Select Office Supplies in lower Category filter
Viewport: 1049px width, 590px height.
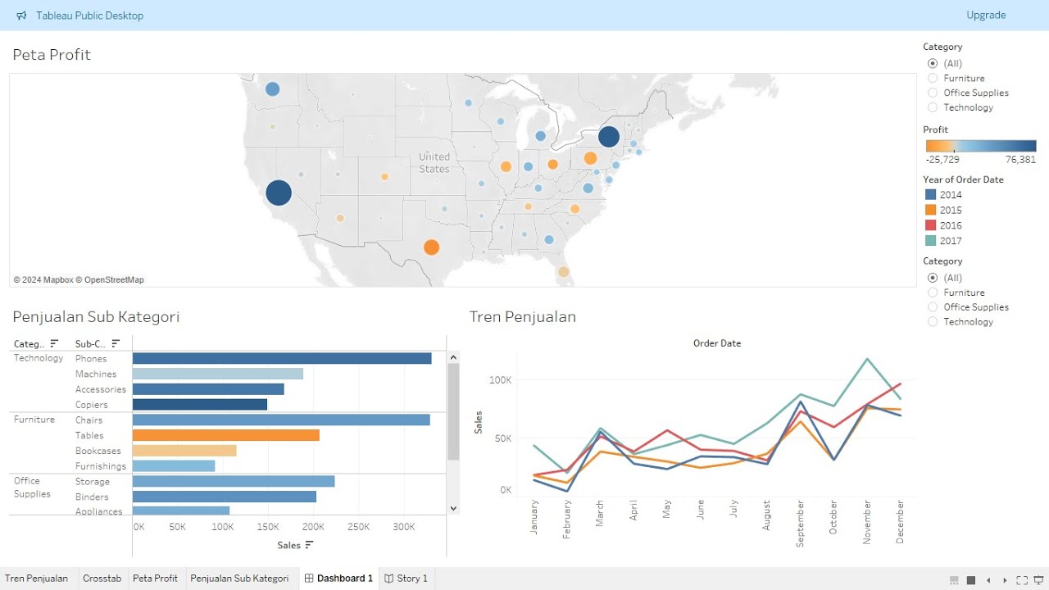(x=933, y=307)
